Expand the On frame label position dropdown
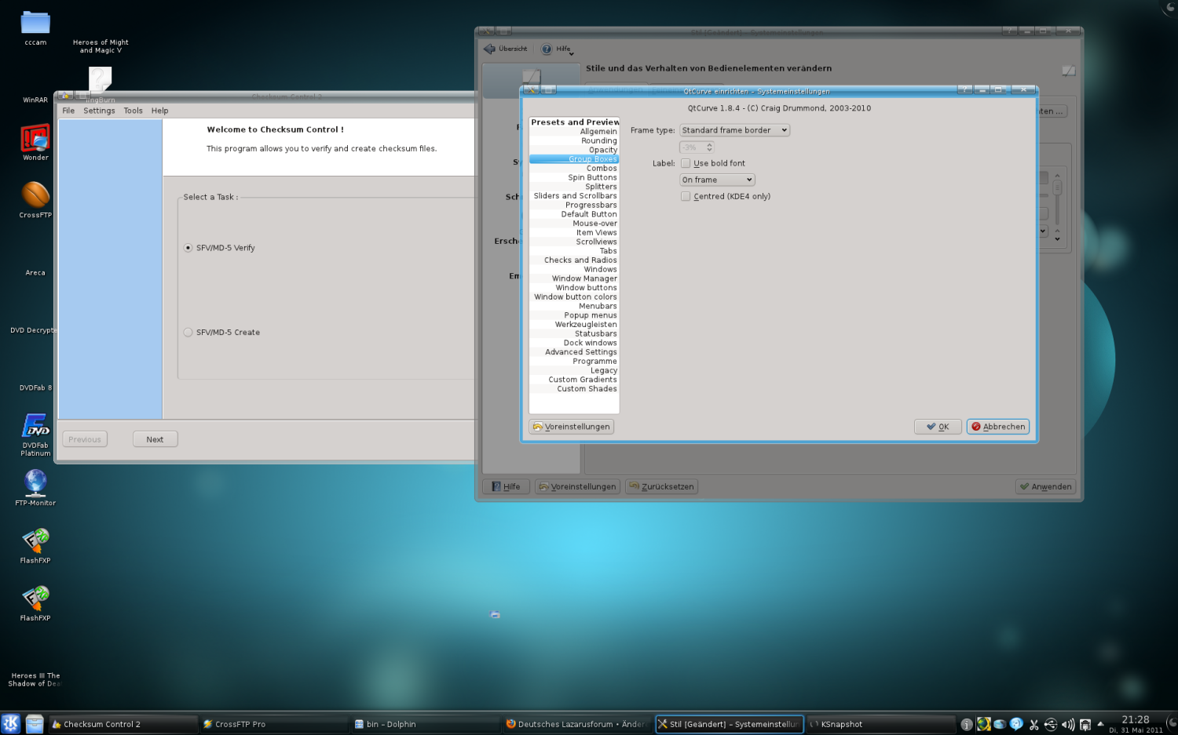1178x735 pixels. coord(716,180)
